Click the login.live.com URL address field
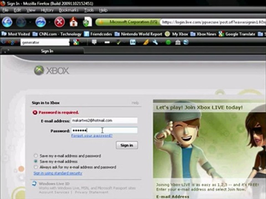 point(213,22)
